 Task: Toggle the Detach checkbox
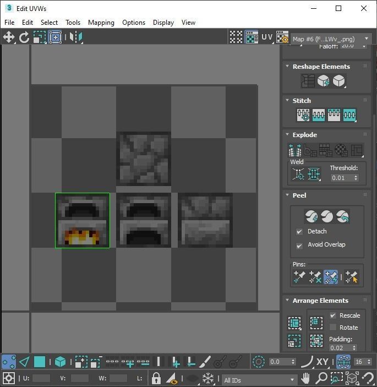pos(299,232)
